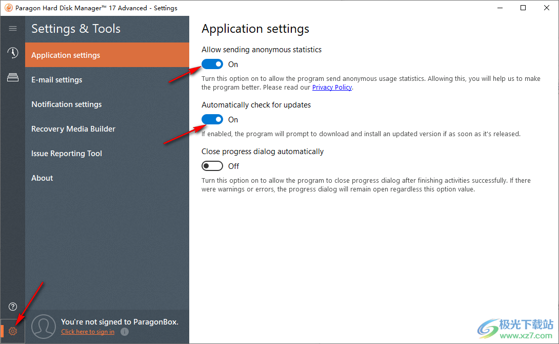This screenshot has height=344, width=559.
Task: Click here to sign in link
Action: [88, 332]
